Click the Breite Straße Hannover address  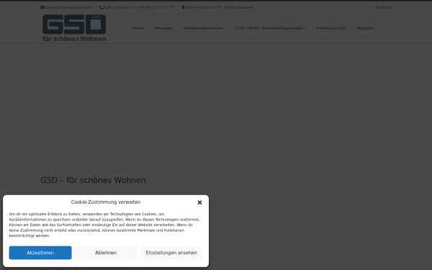tap(220, 7)
